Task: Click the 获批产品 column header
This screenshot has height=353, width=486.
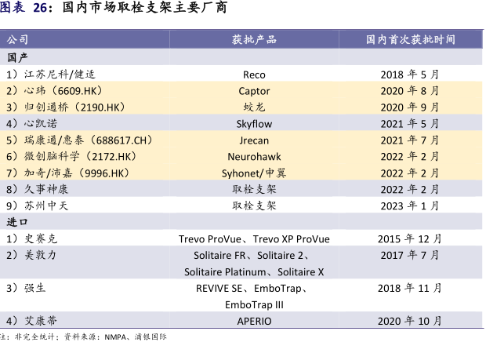Action: [x=254, y=39]
